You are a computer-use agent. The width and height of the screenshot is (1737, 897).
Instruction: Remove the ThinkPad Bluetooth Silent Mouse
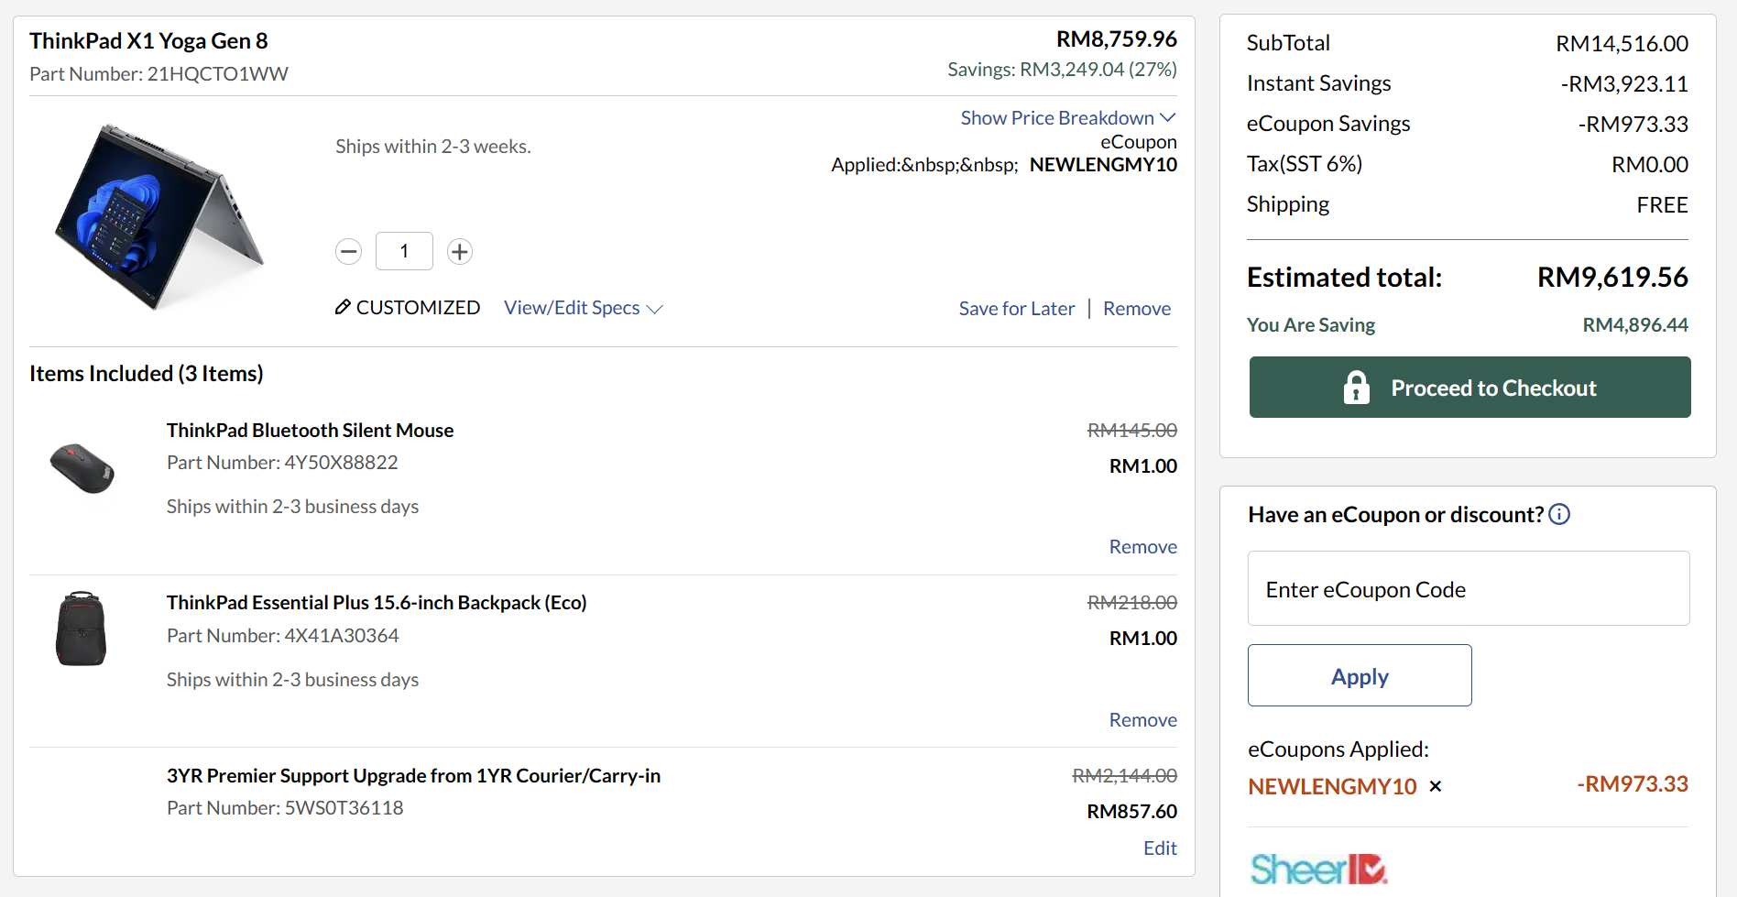1143,547
